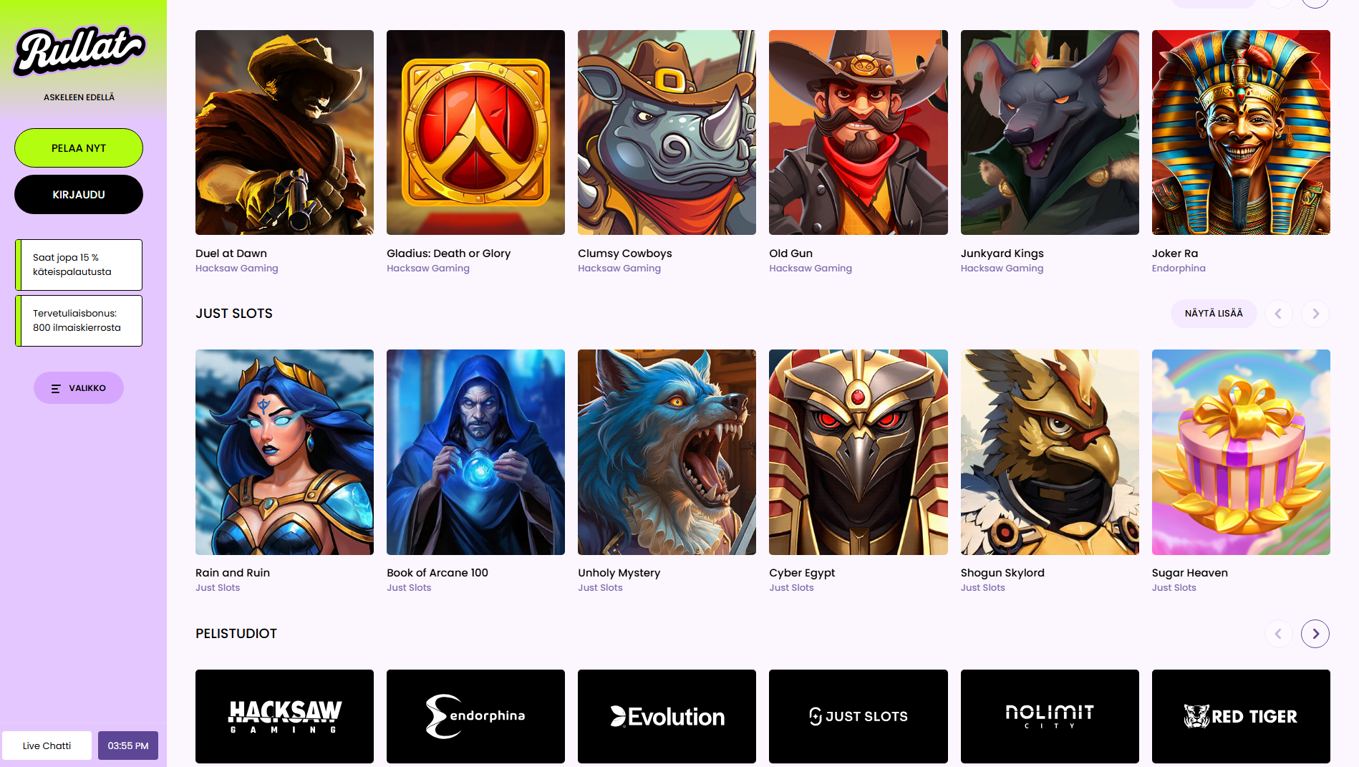
Task: Open the Endorphina studio tile
Action: [x=475, y=716]
